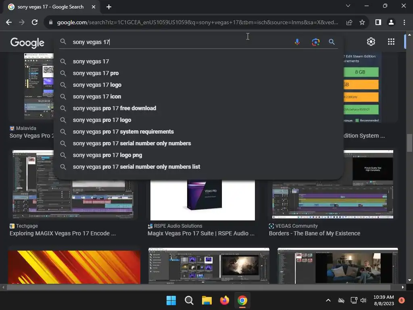413x310 pixels.
Task: Open Techgage Exploring MAGIX Vegas Pro link
Action: coord(63,234)
